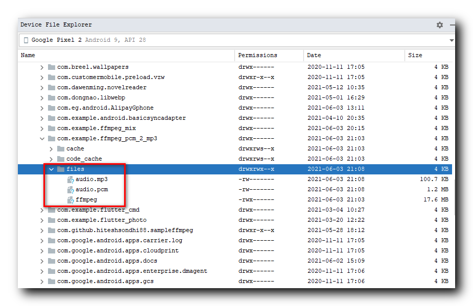This screenshot has width=473, height=306.
Task: Select the ffmpeg file name
Action: click(86, 200)
